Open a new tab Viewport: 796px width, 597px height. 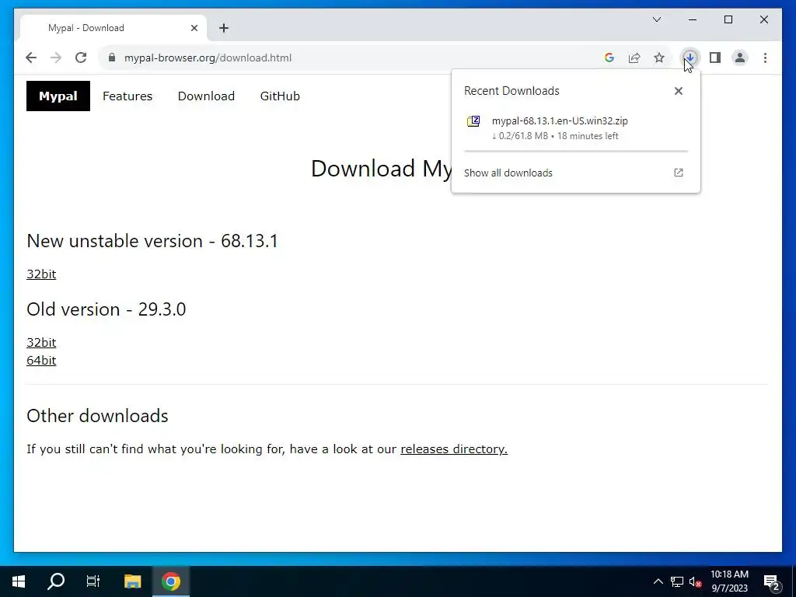[x=224, y=28]
